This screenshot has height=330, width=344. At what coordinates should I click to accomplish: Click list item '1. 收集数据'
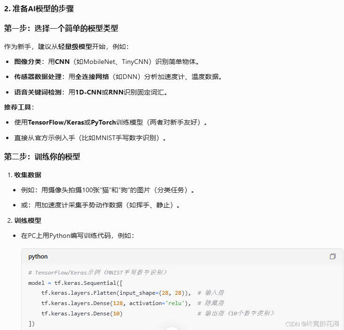click(24, 175)
